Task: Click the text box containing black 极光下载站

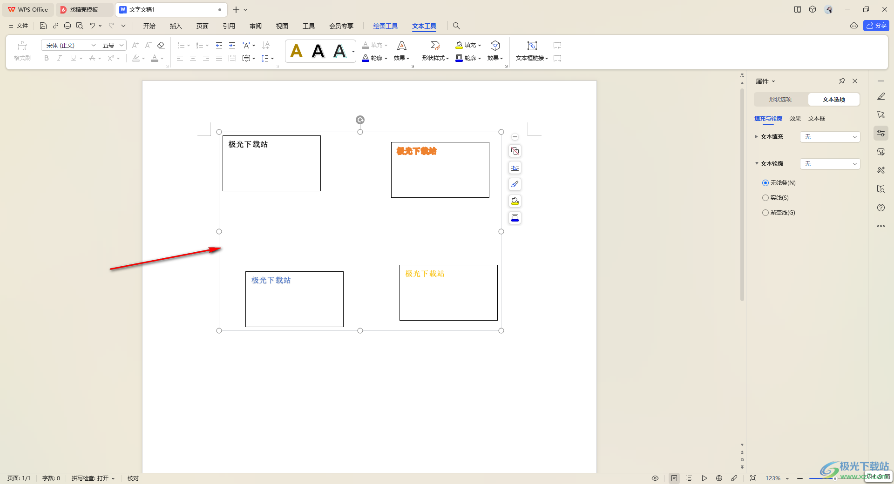Action: coord(271,163)
